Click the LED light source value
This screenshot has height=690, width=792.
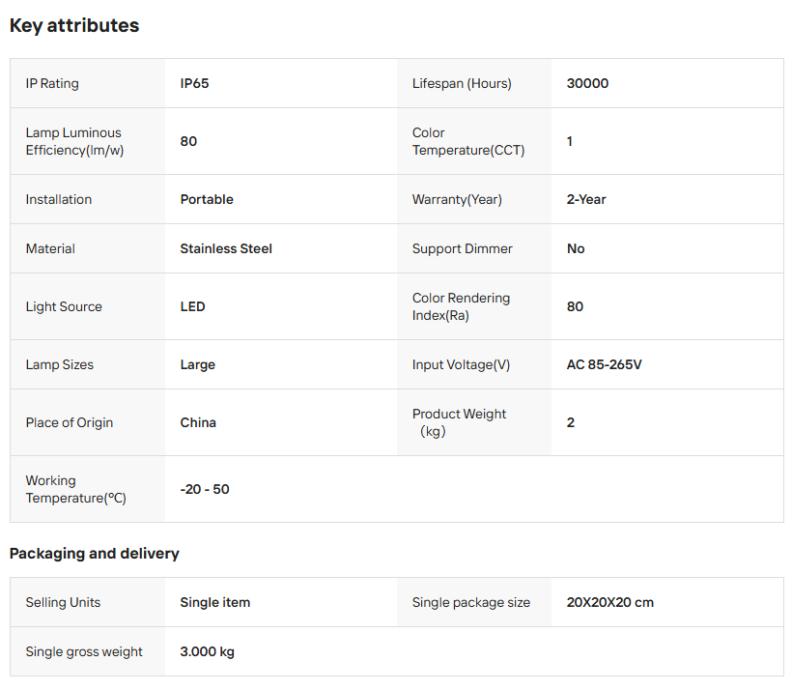192,306
